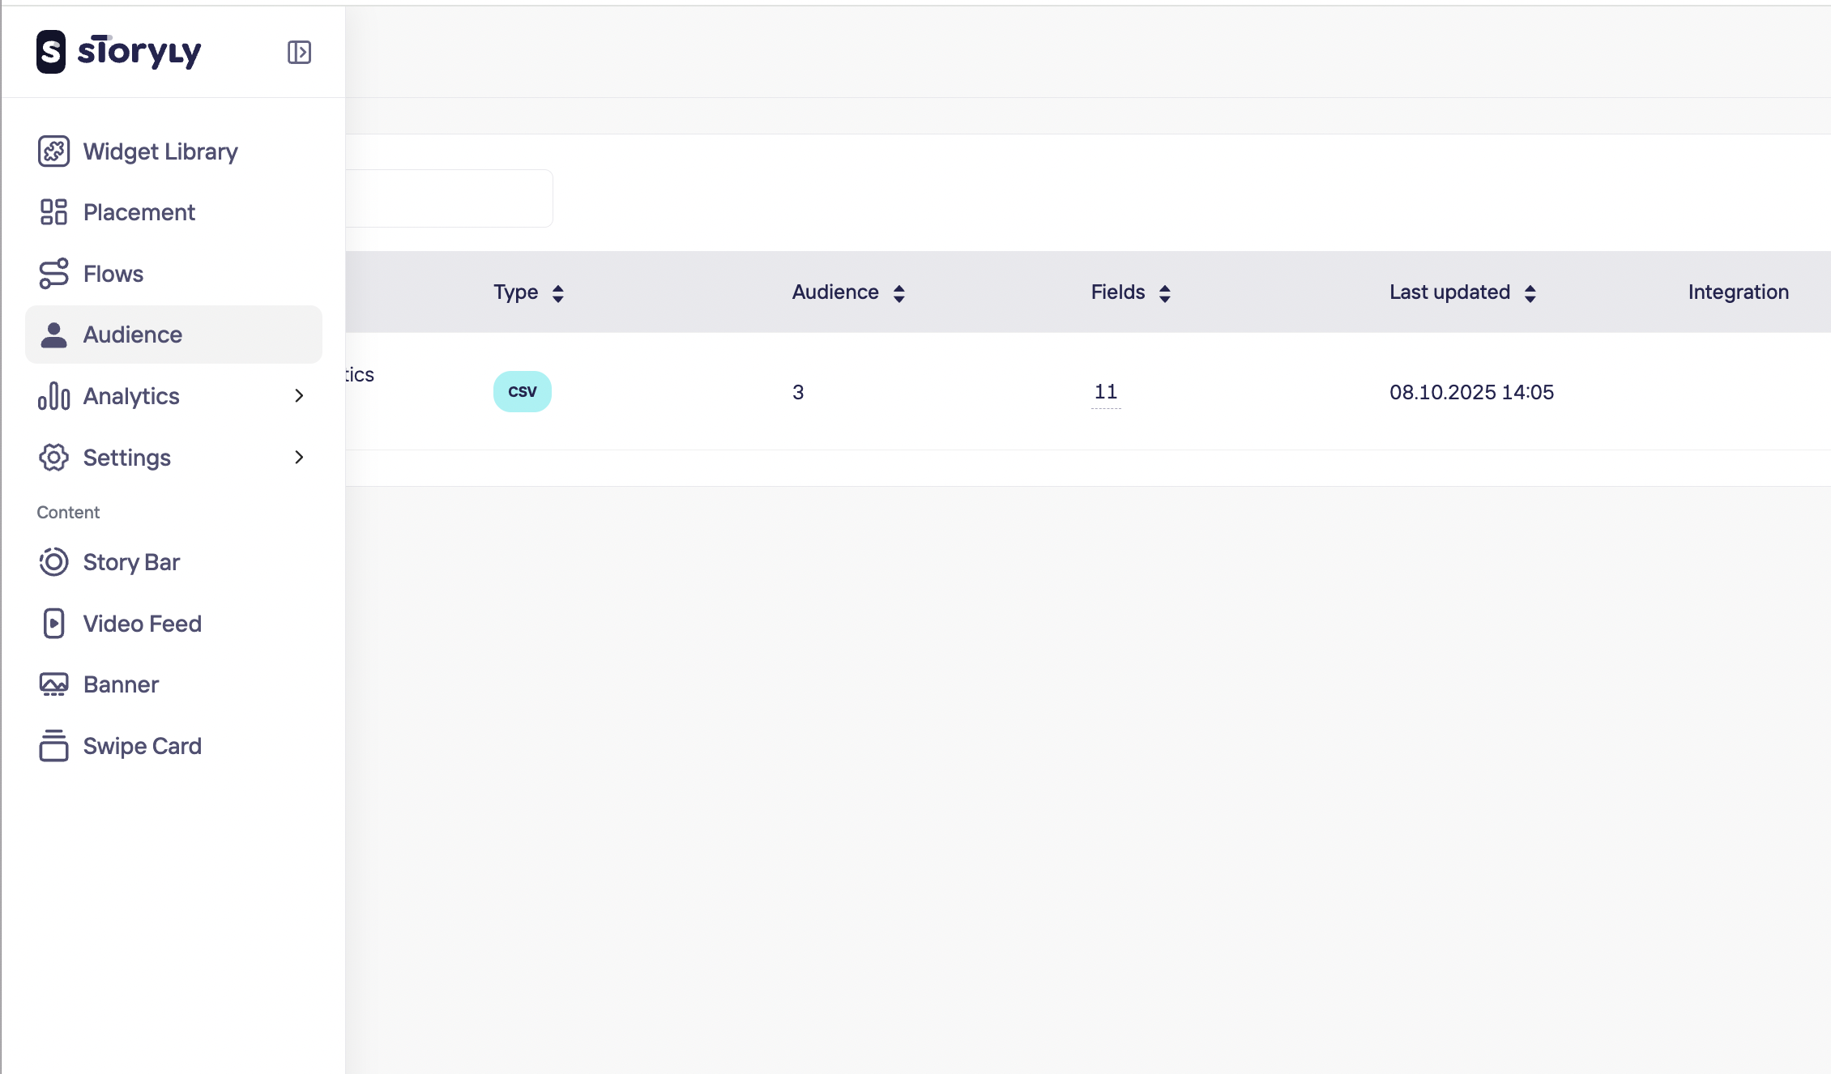
Task: Click the Flows route icon
Action: click(x=53, y=274)
